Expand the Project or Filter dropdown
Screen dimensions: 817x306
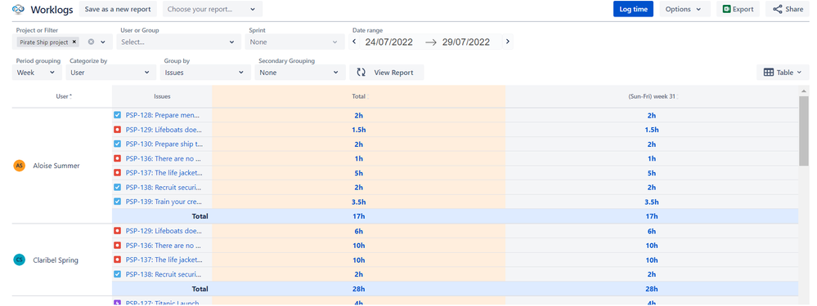103,42
